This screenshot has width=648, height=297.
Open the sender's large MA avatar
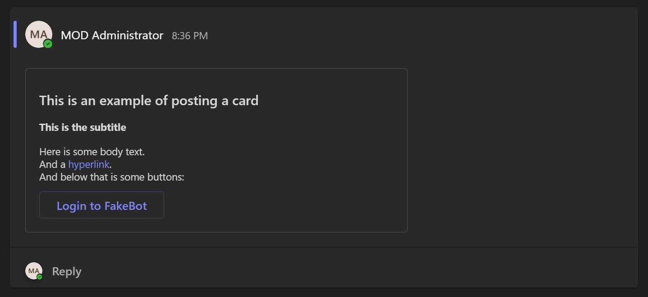[x=38, y=34]
